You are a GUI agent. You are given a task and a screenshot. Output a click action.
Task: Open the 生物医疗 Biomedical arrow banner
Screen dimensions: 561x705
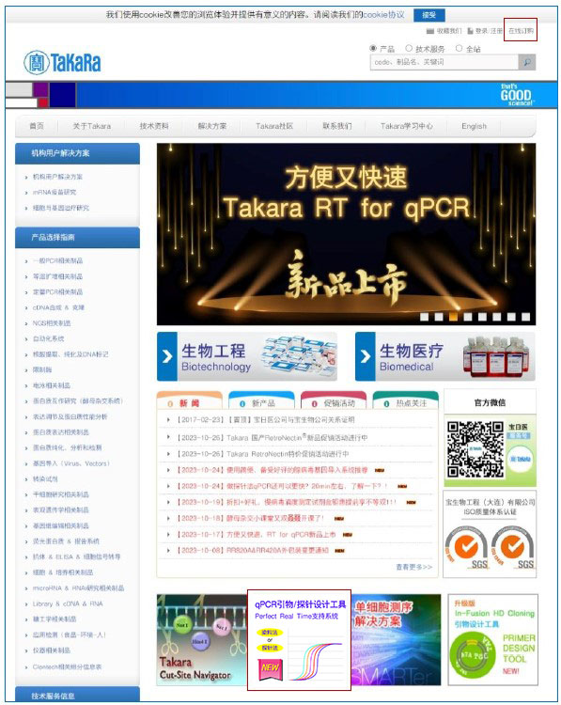(445, 356)
